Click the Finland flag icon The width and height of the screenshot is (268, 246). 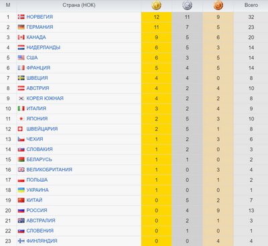point(21,241)
